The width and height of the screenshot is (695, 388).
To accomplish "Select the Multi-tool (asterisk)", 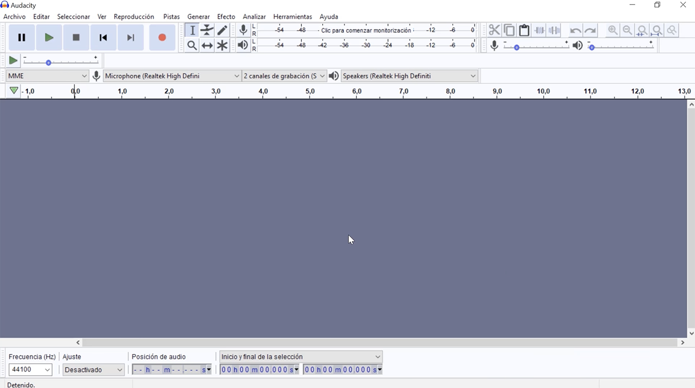I will point(222,46).
